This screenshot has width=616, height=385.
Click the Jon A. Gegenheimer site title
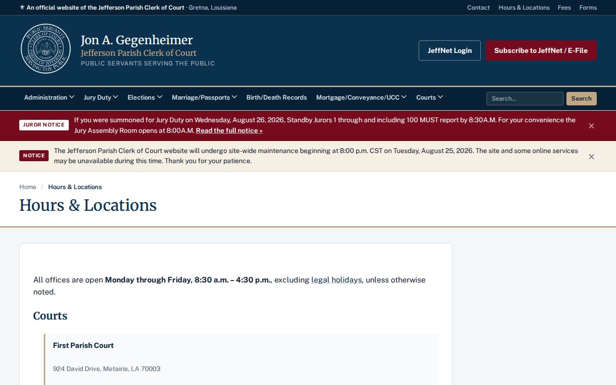pyautogui.click(x=137, y=40)
